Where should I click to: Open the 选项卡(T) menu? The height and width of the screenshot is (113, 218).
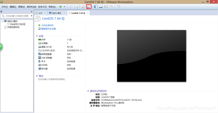[x=42, y=7]
